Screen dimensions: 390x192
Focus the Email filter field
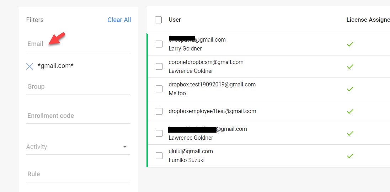[x=78, y=44]
